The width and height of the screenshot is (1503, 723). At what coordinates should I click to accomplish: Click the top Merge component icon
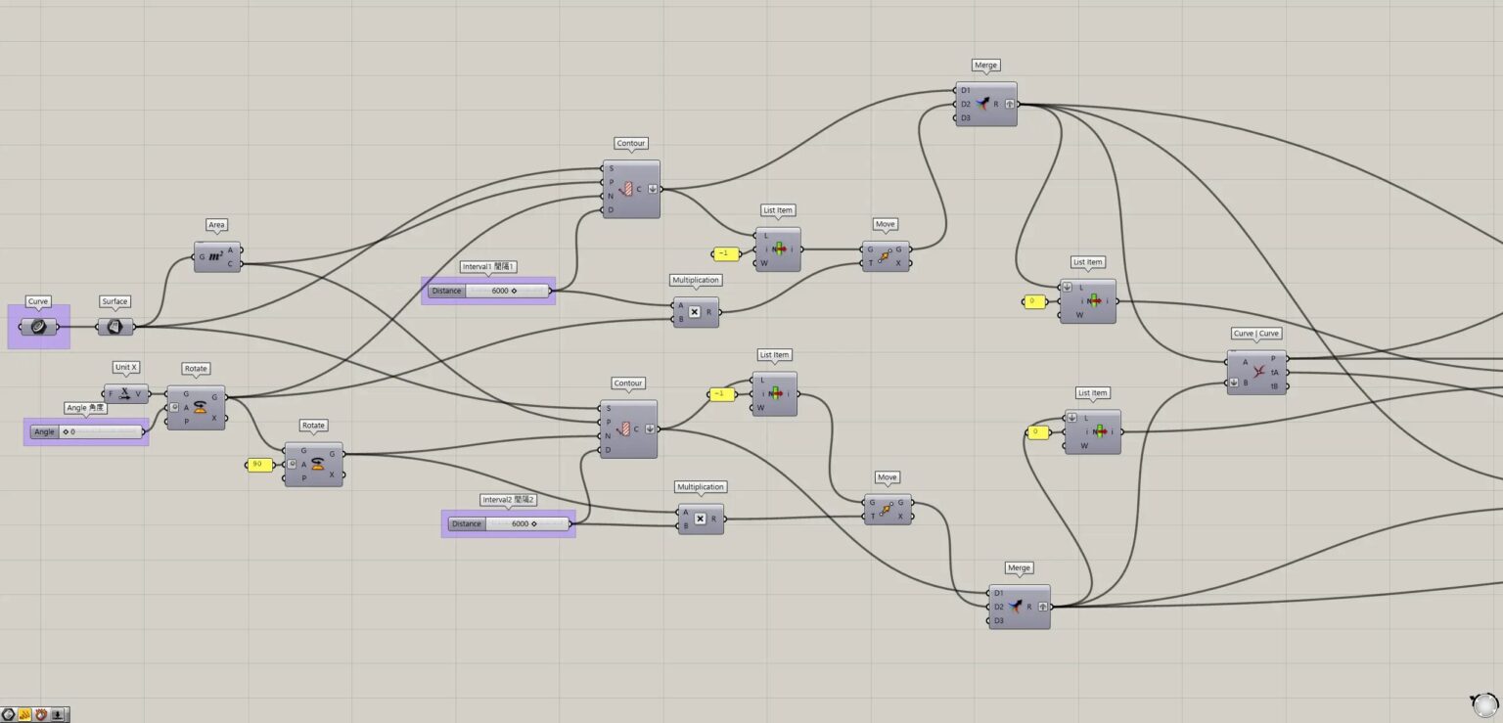point(984,103)
